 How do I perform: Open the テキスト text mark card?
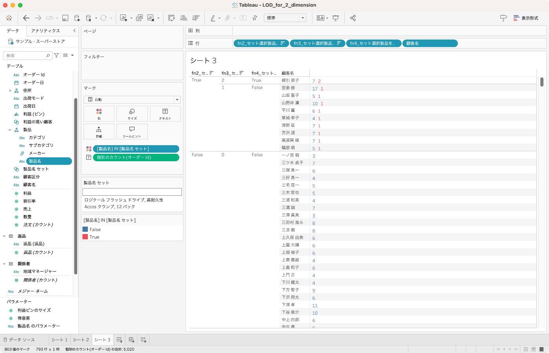coord(165,113)
